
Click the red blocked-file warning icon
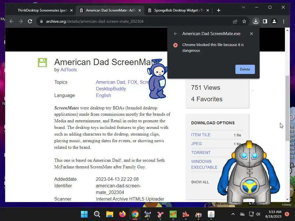pyautogui.click(x=175, y=45)
